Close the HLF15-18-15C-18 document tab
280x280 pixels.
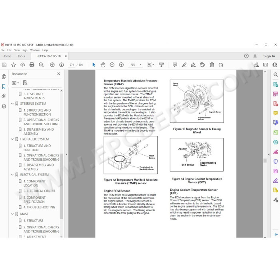pyautogui.click(x=66, y=56)
